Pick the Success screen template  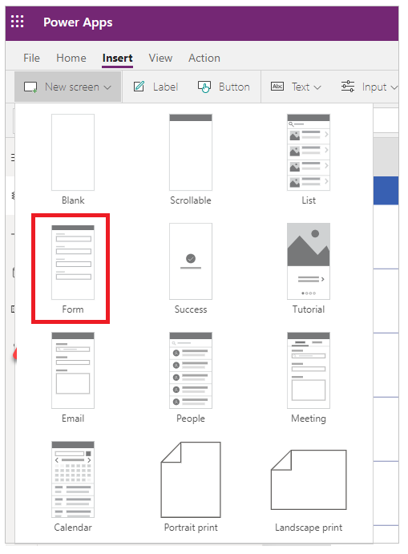coord(191,269)
